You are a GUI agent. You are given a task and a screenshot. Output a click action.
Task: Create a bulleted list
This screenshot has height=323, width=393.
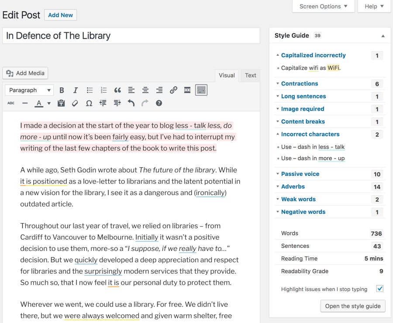(90, 90)
